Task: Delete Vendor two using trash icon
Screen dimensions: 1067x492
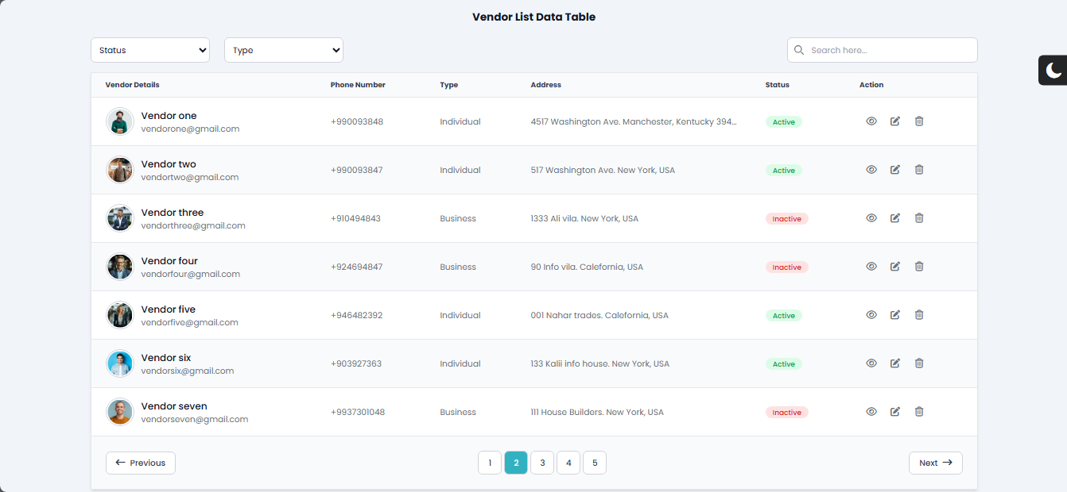Action: click(x=919, y=170)
